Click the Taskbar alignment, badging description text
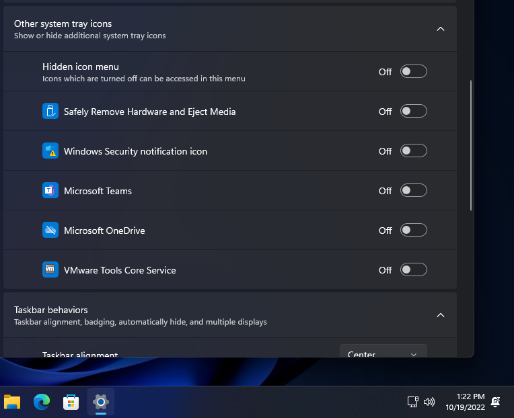Screen dimensions: 514x418 [141, 322]
